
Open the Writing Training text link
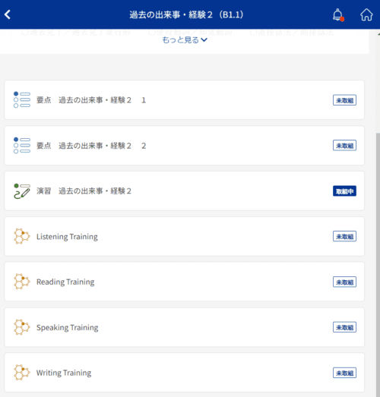(x=64, y=373)
